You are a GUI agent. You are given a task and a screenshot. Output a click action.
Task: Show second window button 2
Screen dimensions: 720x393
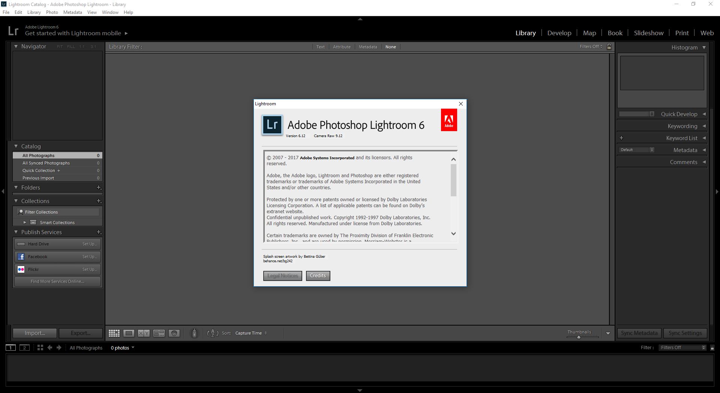pos(24,348)
